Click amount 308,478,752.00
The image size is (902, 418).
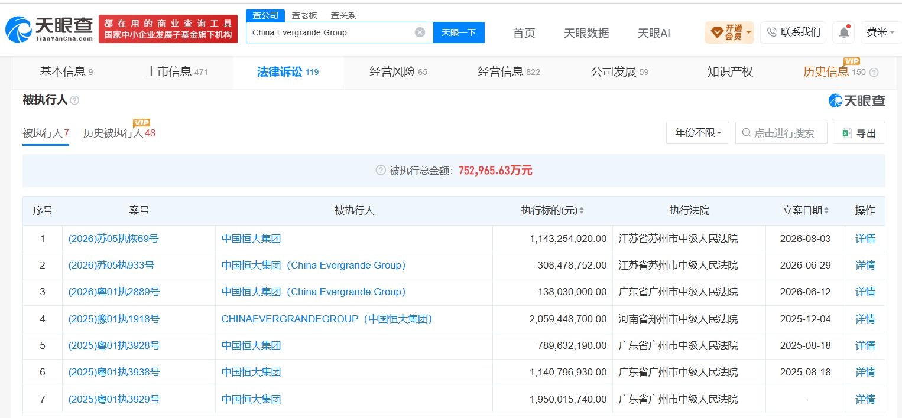572,265
